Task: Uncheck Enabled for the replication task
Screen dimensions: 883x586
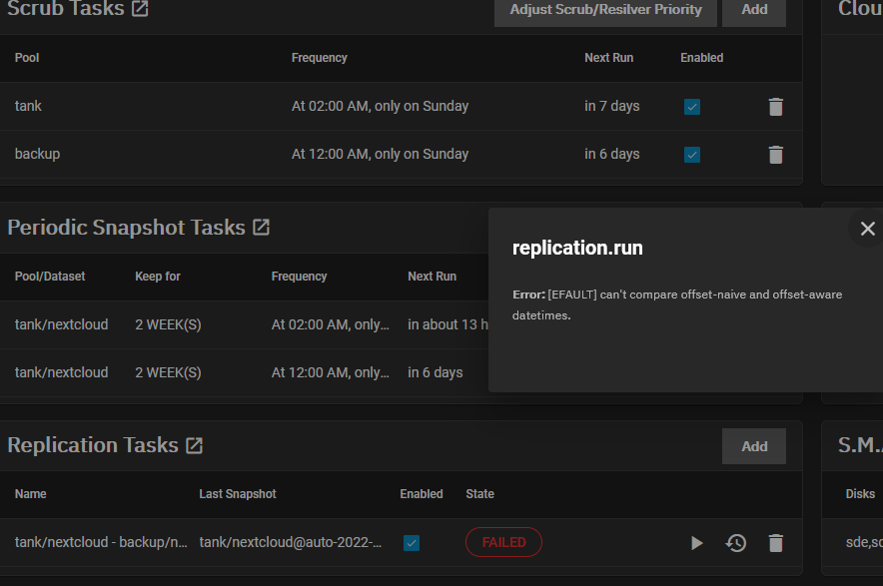Action: pos(412,543)
